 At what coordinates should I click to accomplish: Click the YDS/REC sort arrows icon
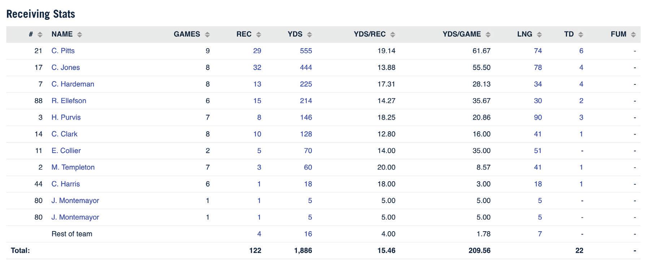click(x=393, y=35)
